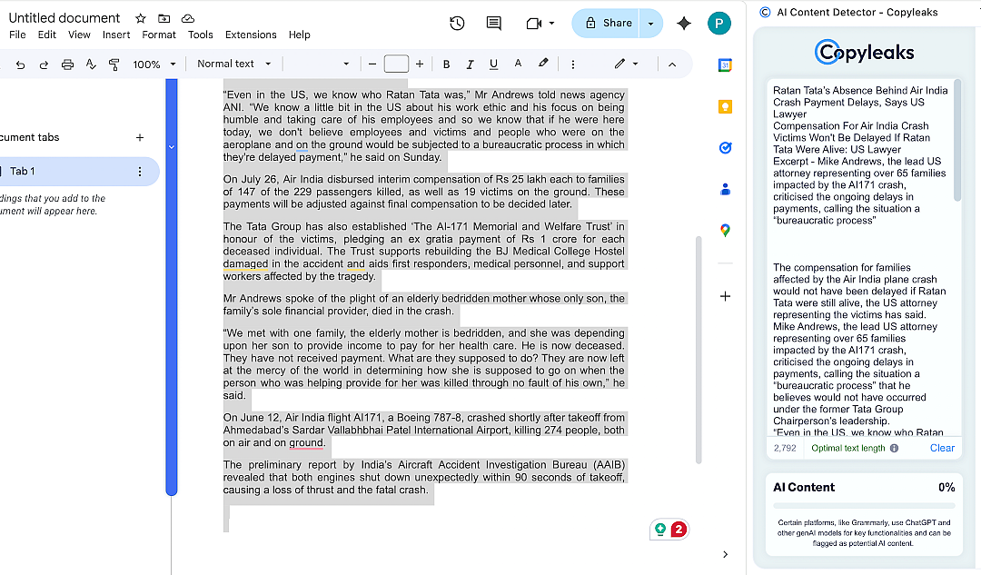Toggle bold formatting
The height and width of the screenshot is (575, 981).
446,64
